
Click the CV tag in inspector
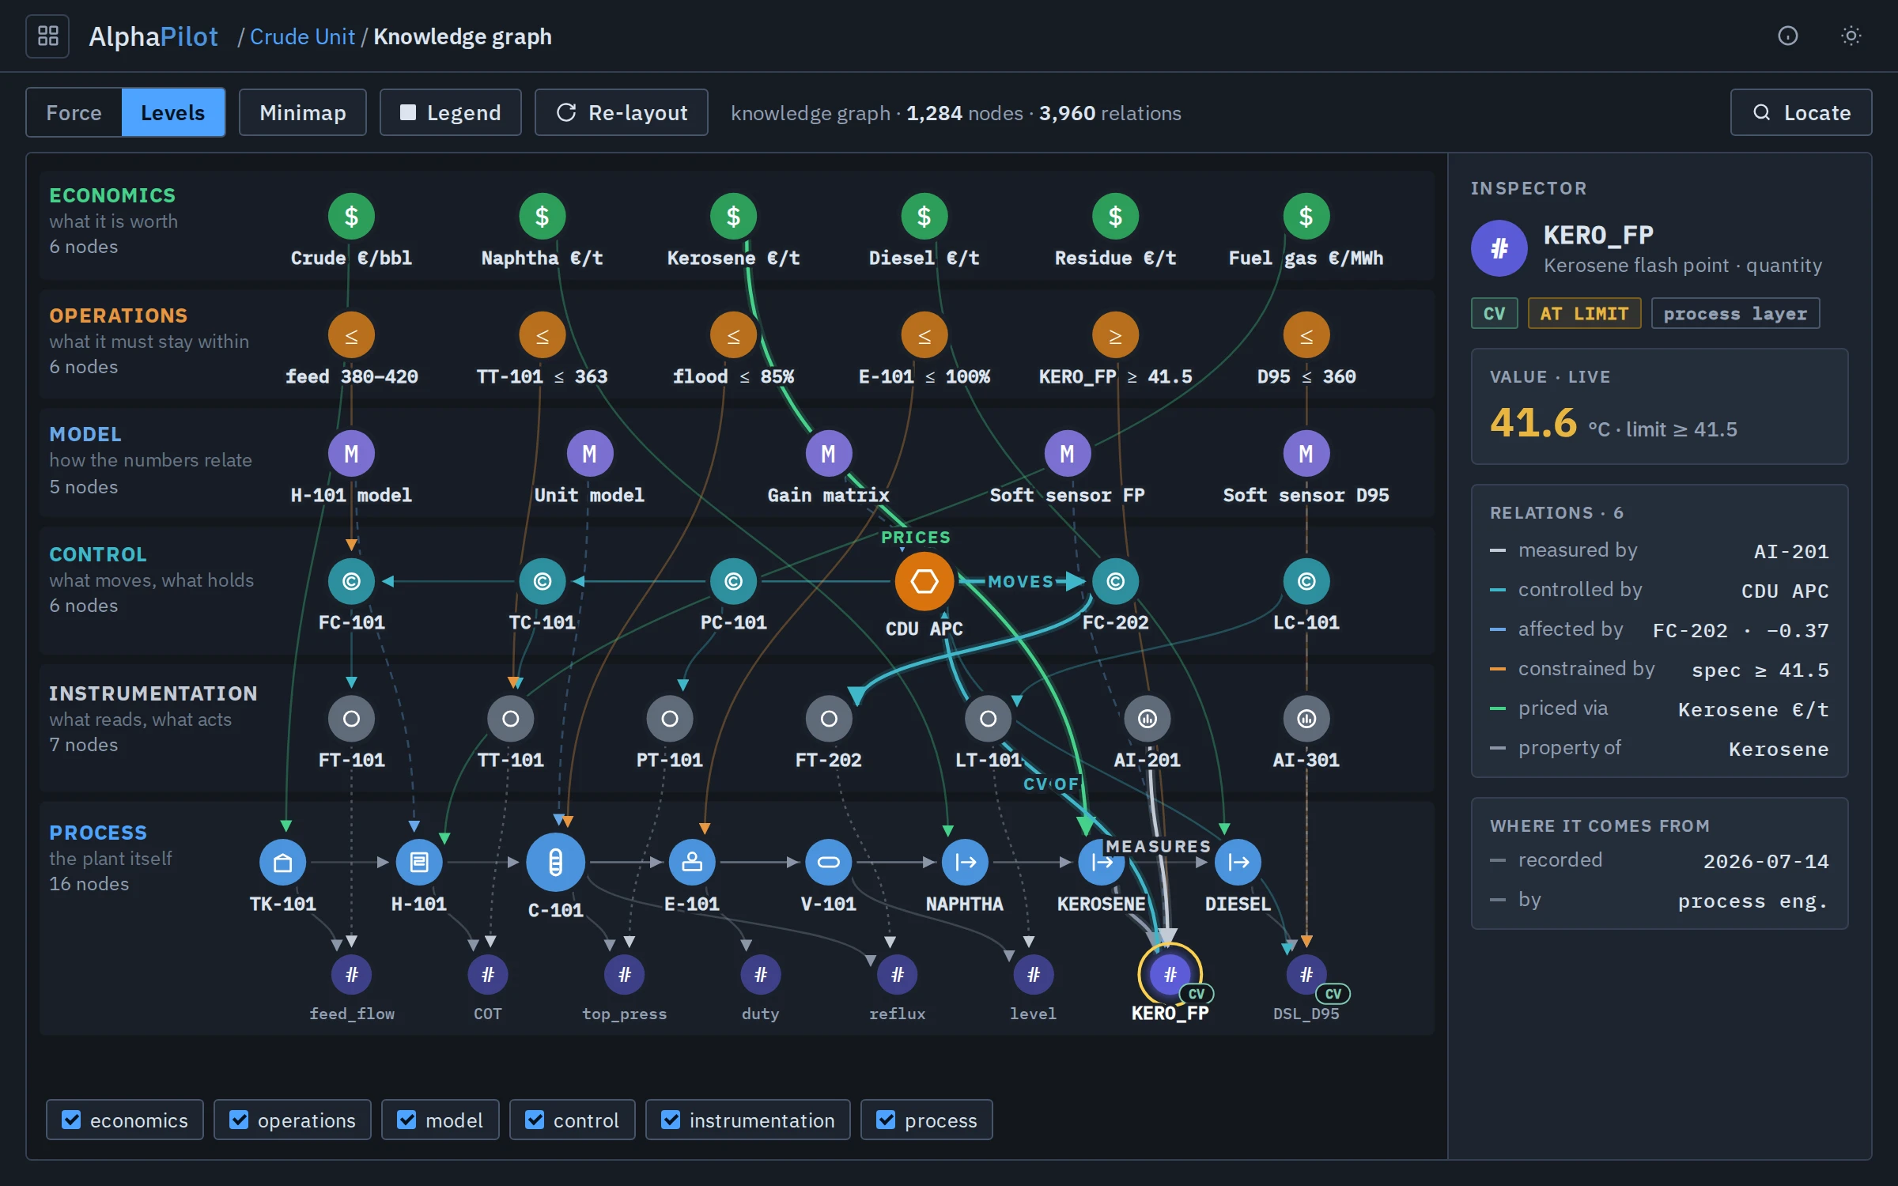(1494, 314)
